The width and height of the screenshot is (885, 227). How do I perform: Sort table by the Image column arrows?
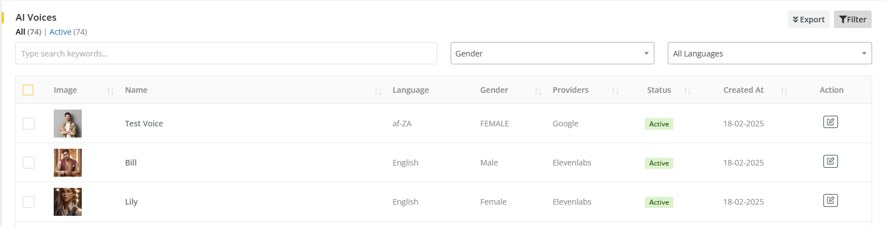tap(110, 91)
